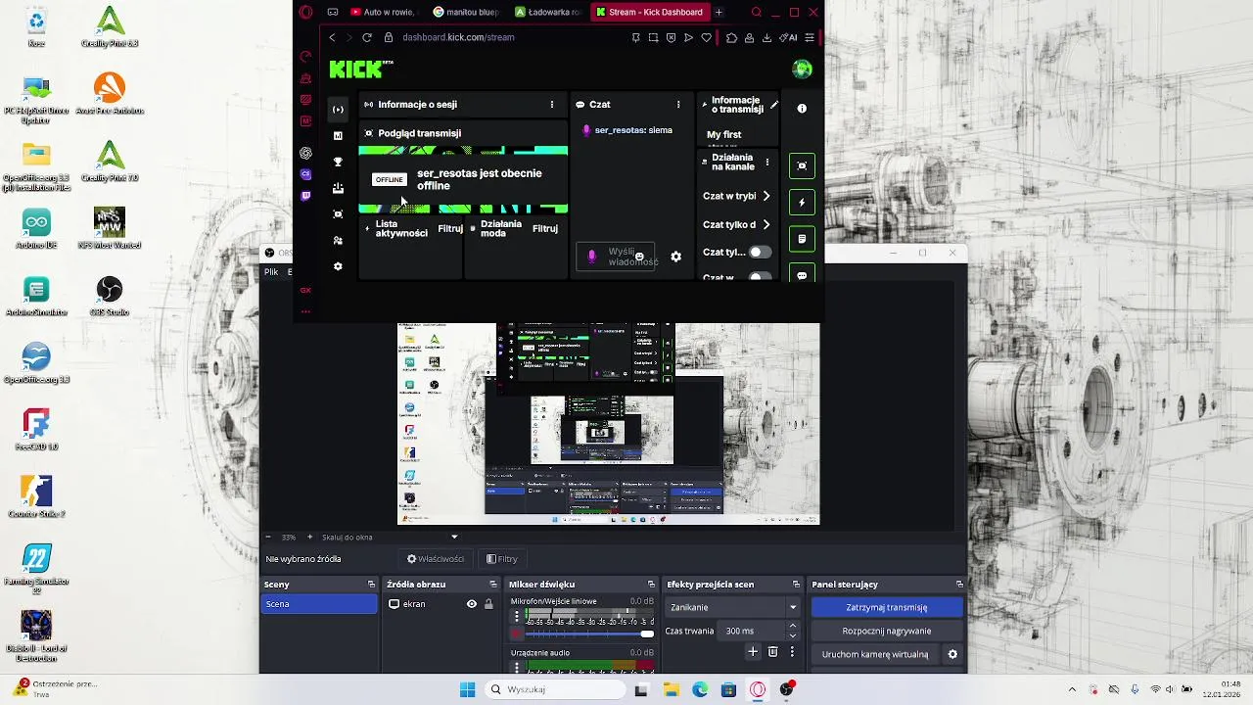The height and width of the screenshot is (705, 1253).
Task: Toggle the 'Czat tyl...' switch
Action: [x=760, y=252]
